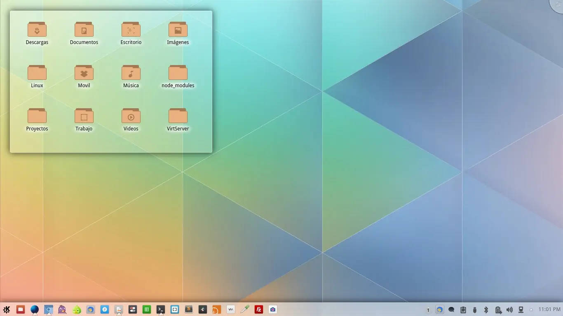Open Pidgin purple bird messenger
Screen dimensions: 563x316
(63, 309)
